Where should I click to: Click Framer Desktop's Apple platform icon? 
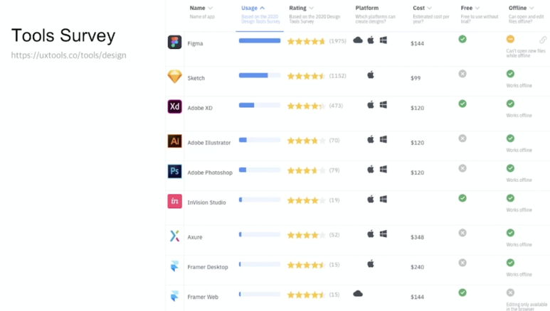[371, 263]
